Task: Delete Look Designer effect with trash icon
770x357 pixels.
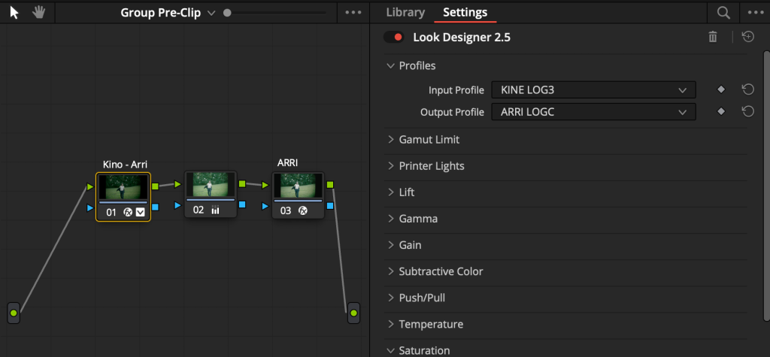Action: pyautogui.click(x=713, y=37)
